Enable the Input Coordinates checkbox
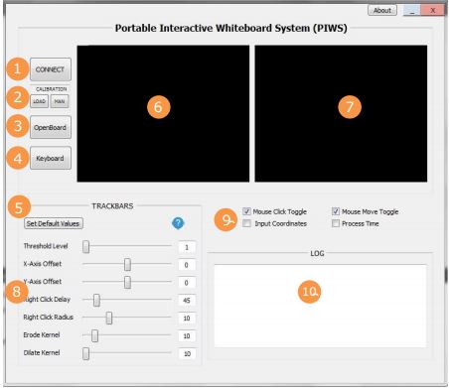This screenshot has height=388, width=449. [x=246, y=223]
